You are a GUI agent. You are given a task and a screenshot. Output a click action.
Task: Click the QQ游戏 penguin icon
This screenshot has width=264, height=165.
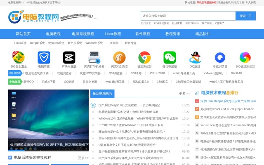click(195, 57)
